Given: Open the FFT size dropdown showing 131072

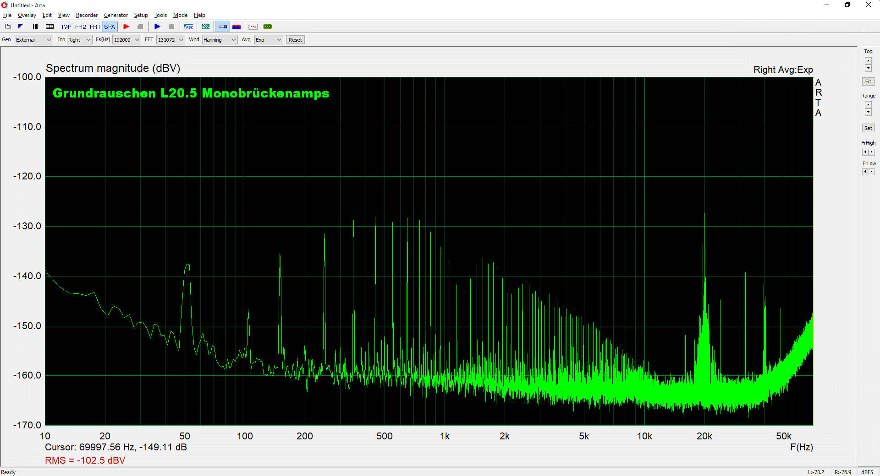Looking at the screenshot, I should (x=170, y=40).
